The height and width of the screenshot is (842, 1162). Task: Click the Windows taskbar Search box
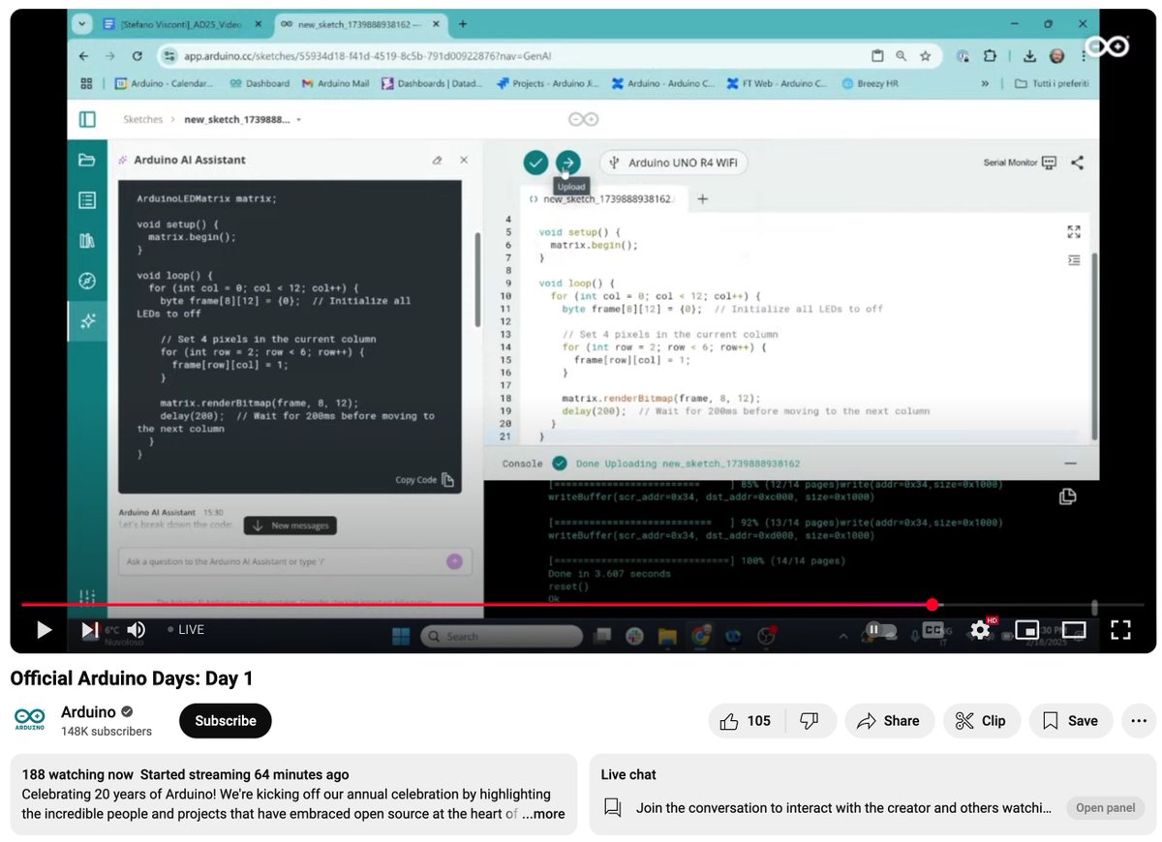click(x=502, y=636)
